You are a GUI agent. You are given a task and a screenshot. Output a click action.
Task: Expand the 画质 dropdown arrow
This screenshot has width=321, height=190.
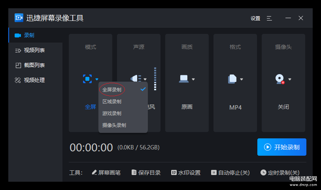tap(193, 79)
